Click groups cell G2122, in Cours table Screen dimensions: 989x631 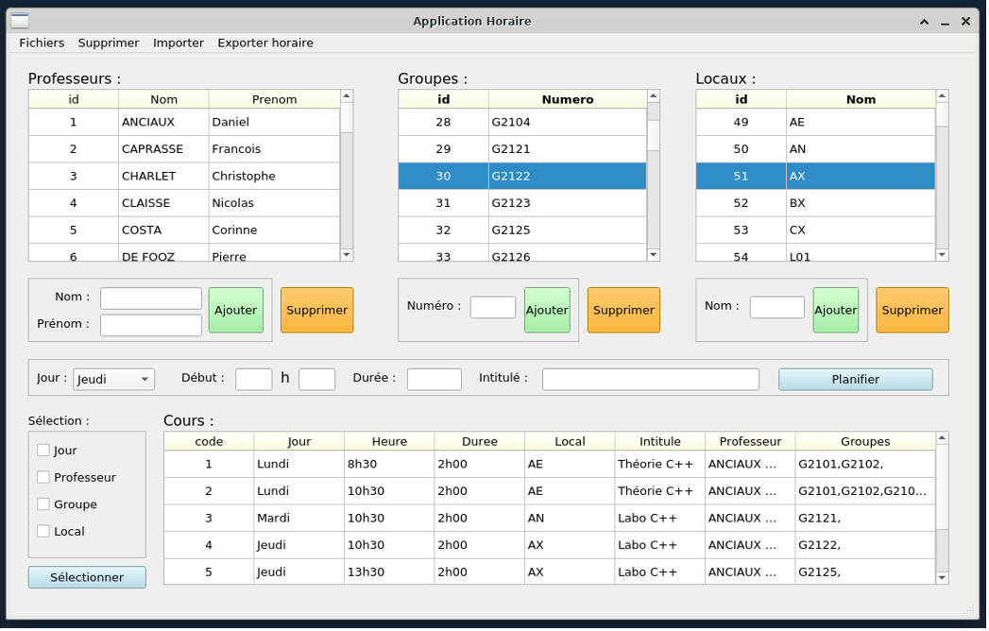tap(864, 545)
